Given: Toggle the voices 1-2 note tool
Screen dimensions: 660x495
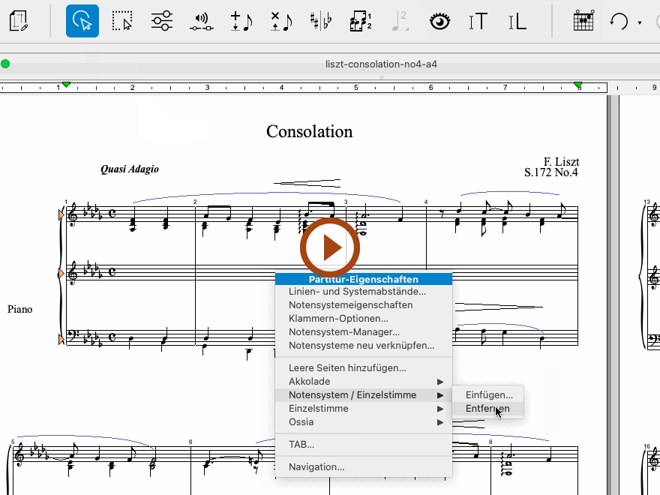Looking at the screenshot, I should (x=361, y=21).
